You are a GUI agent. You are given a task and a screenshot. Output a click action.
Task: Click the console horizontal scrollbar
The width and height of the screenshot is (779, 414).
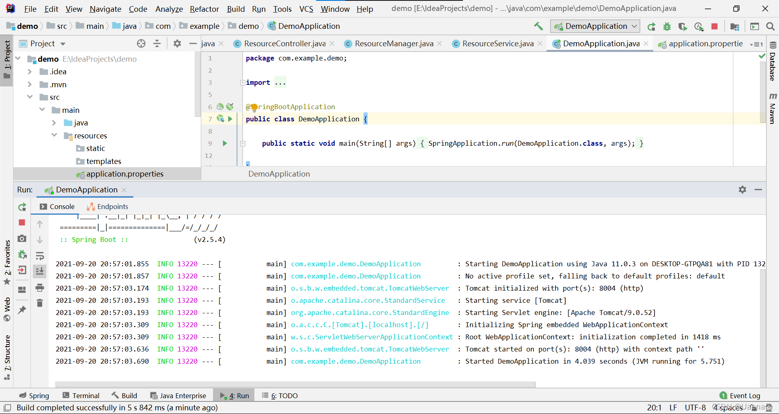point(295,384)
